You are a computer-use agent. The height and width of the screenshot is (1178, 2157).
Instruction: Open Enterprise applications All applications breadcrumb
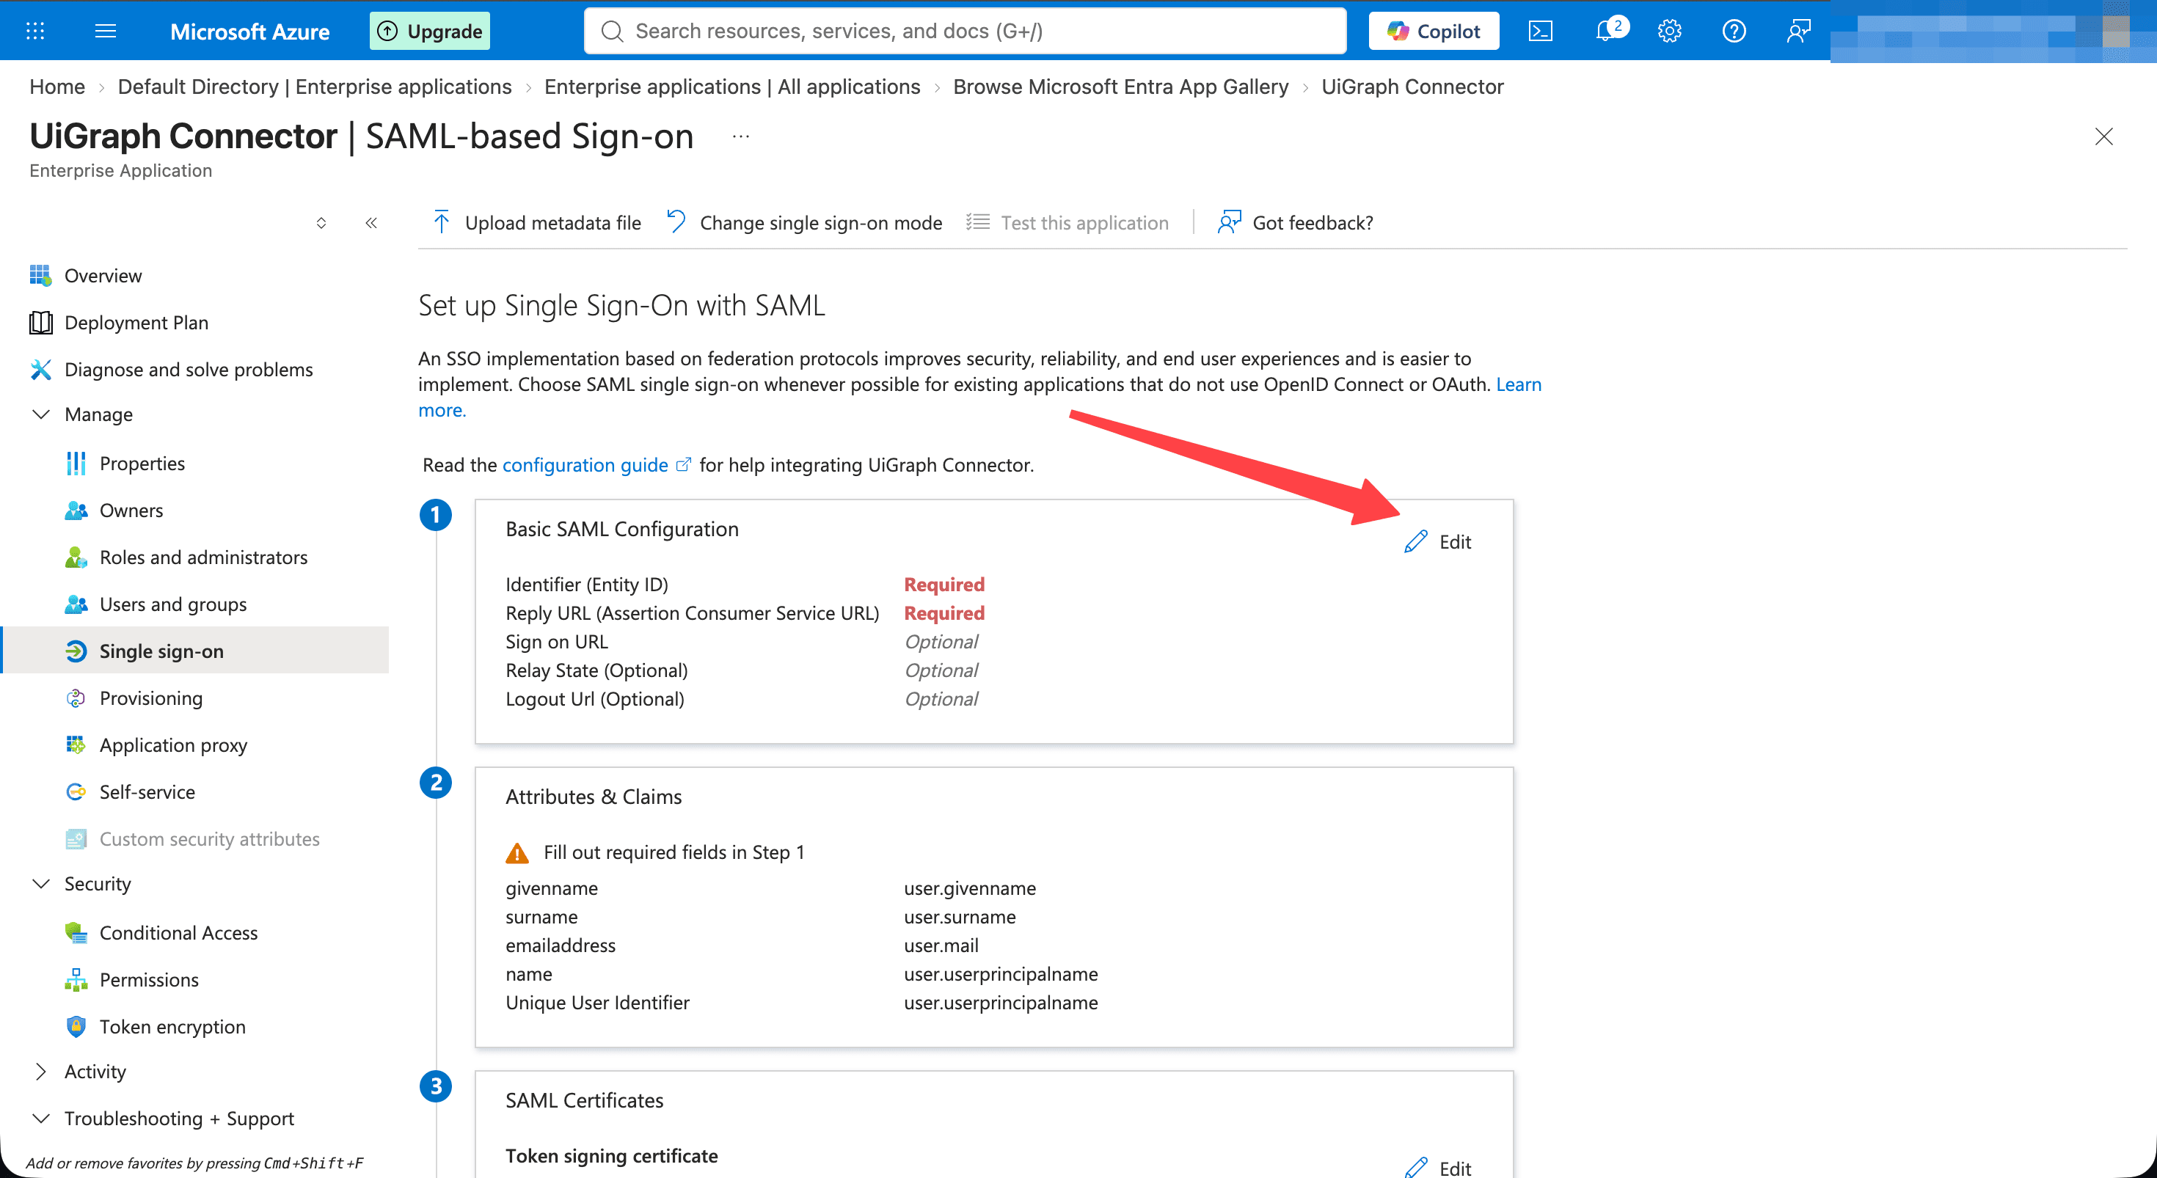732,87
